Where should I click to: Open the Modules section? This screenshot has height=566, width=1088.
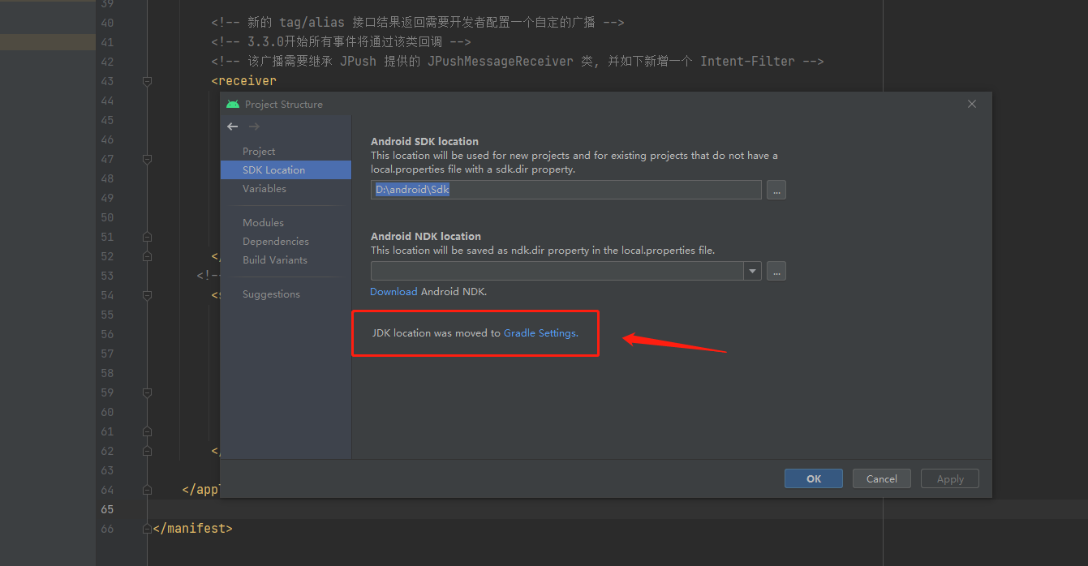pyautogui.click(x=262, y=222)
